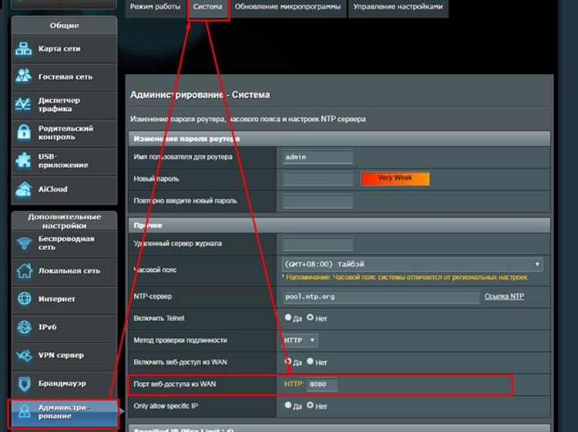
Task: Click the Карта сети network map icon
Action: click(24, 49)
